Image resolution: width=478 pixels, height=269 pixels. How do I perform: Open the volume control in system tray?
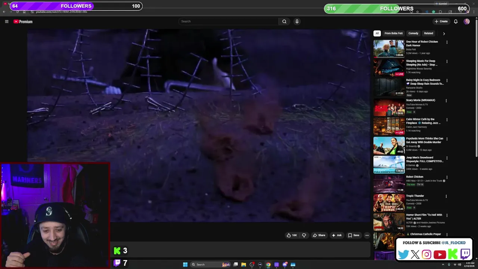459,265
